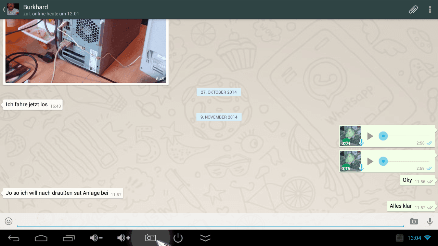Tap the 9. NOVEMBER 2014 date label
Screen dimensions: 438x246
pyautogui.click(x=219, y=117)
